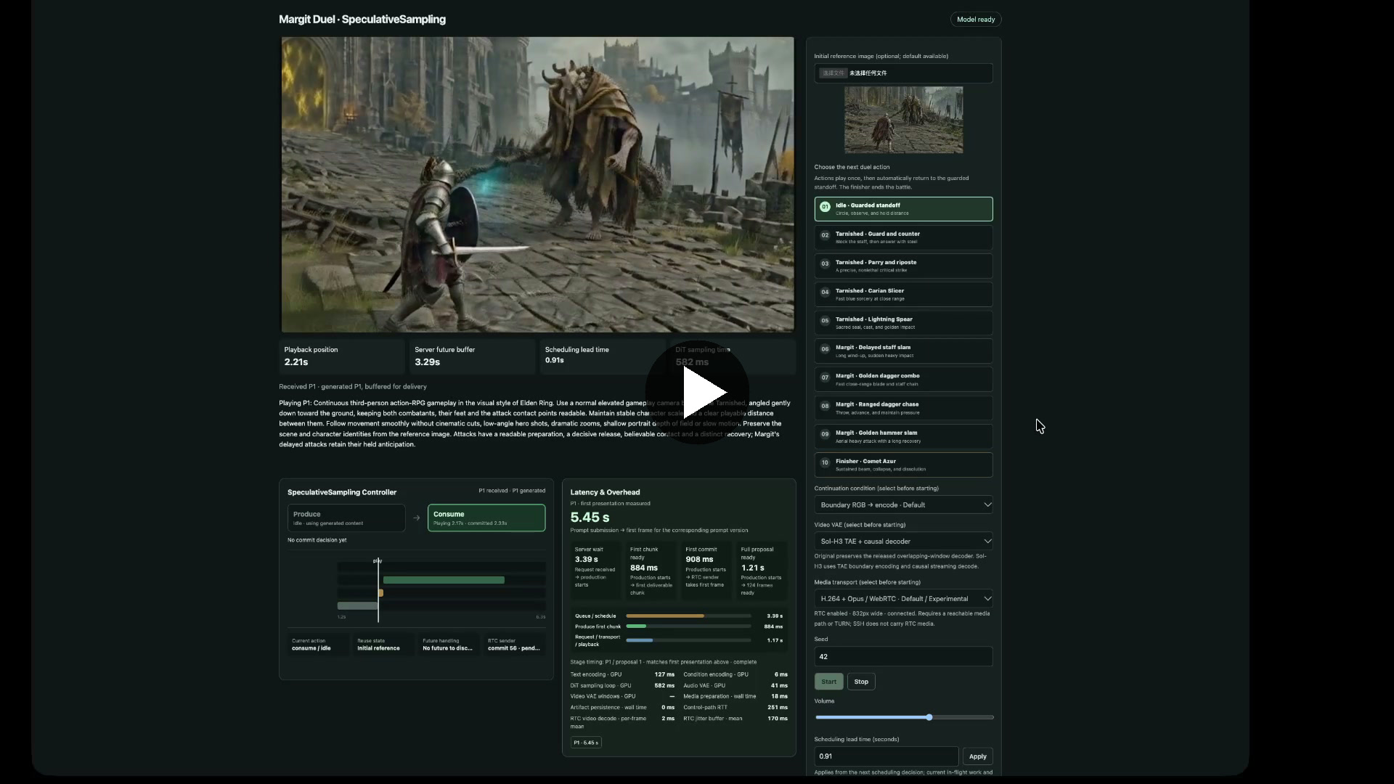
Task: Pick action 08 Margit Ranged dagger chase
Action: [903, 408]
